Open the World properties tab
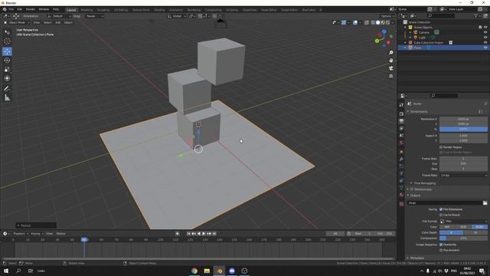490x276 pixels. [x=401, y=143]
